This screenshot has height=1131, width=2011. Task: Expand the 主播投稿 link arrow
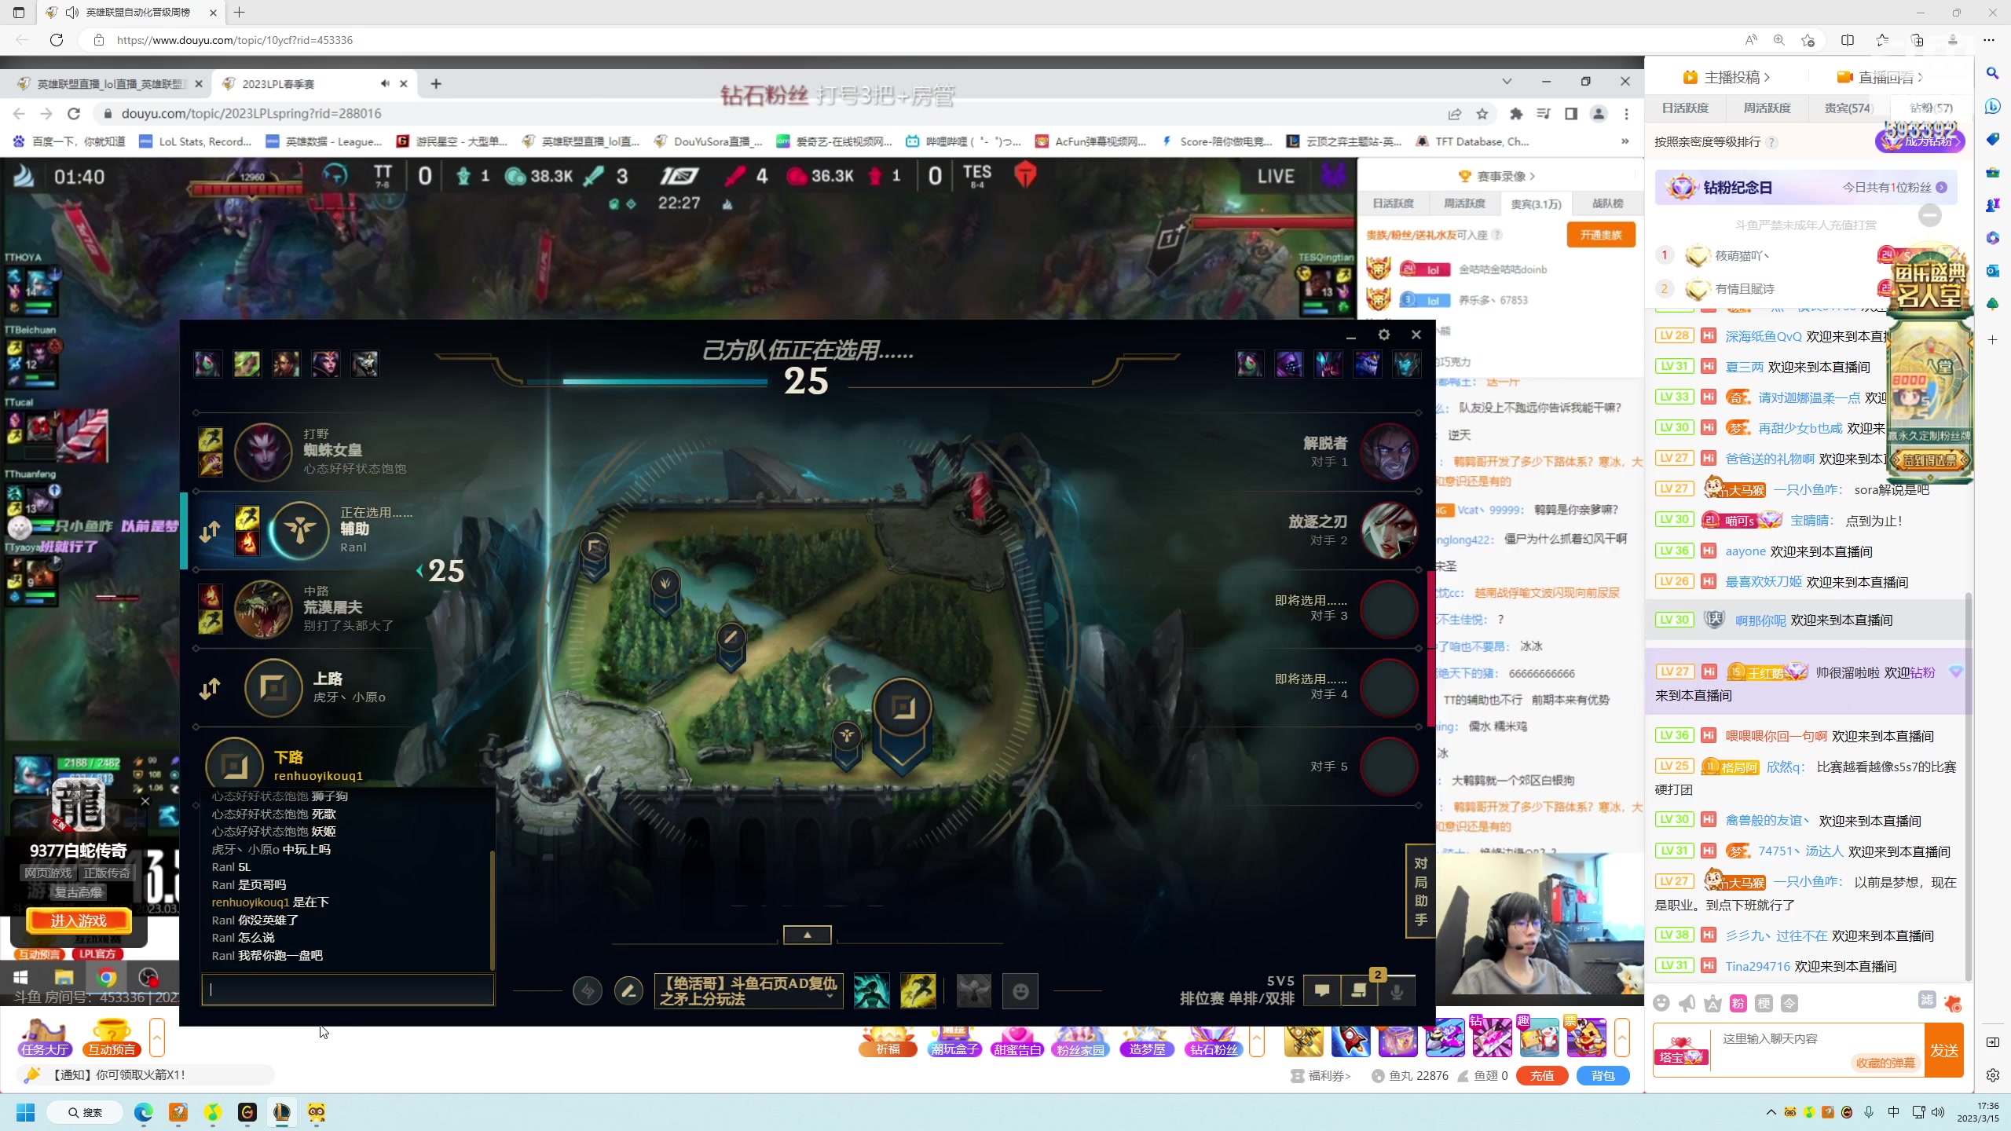point(1767,77)
